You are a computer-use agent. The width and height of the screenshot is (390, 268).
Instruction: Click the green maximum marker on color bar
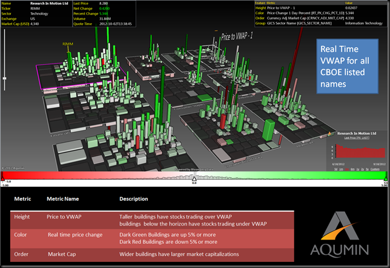[386, 178]
